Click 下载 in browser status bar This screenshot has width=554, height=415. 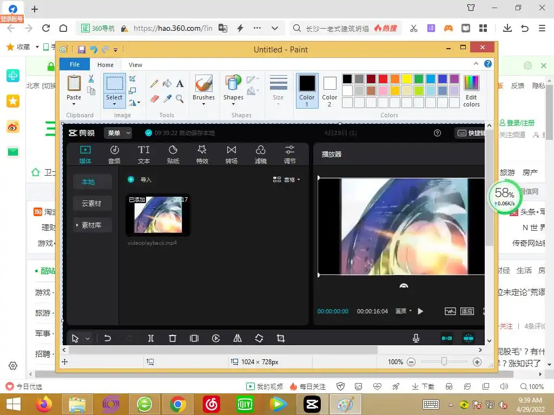tap(423, 386)
